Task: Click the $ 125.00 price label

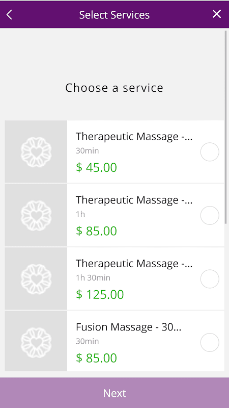Action: pos(100,295)
